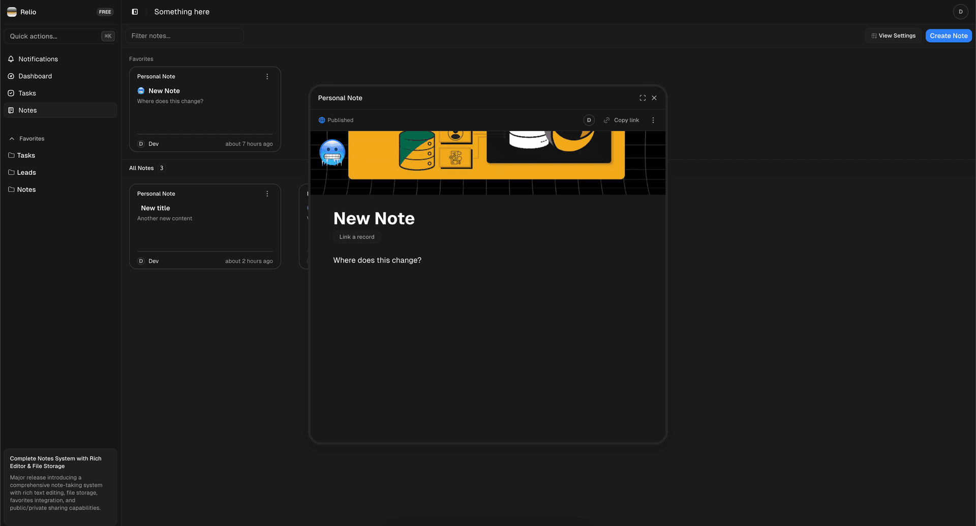Click the Published status indicator
This screenshot has height=526, width=976.
click(x=336, y=120)
